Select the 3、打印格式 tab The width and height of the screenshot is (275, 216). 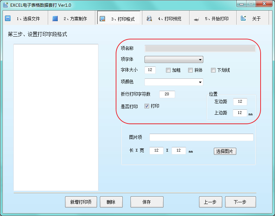[119, 18]
